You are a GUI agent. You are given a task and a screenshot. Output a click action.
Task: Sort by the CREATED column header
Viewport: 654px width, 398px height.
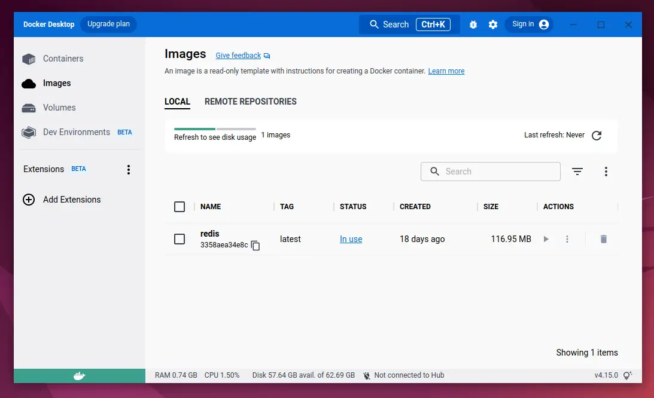(415, 207)
